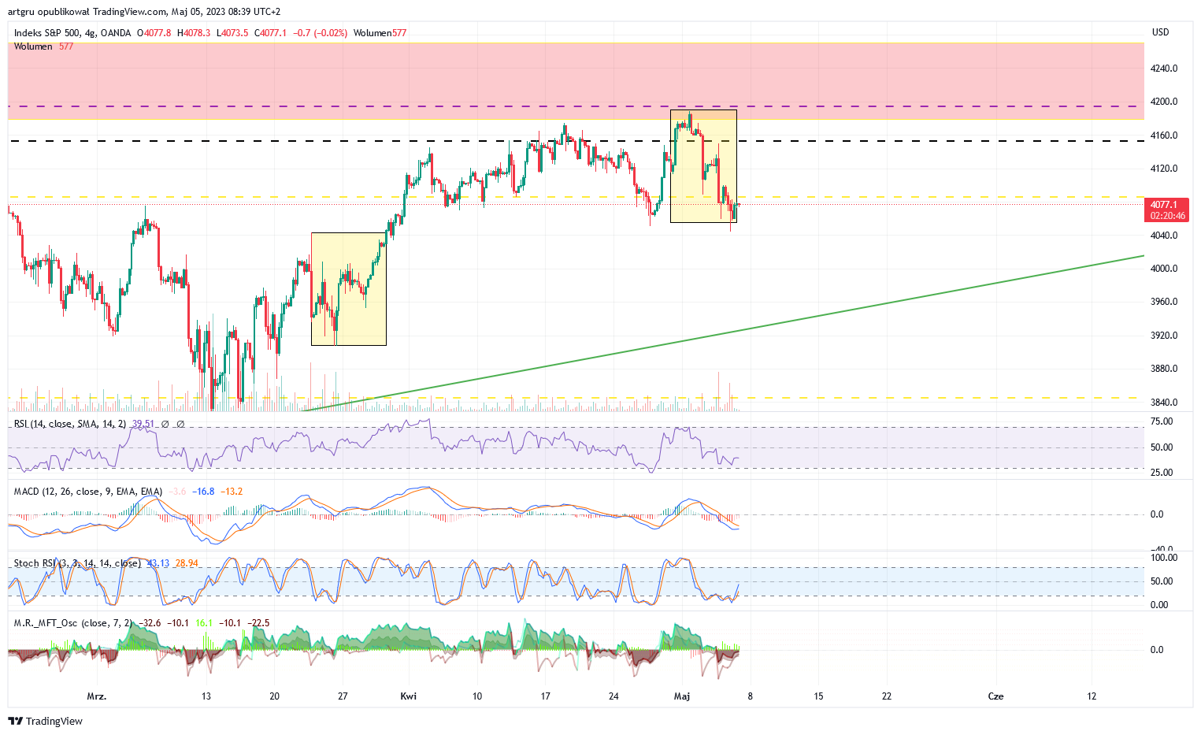Click the low price value L4073.5

click(x=233, y=33)
